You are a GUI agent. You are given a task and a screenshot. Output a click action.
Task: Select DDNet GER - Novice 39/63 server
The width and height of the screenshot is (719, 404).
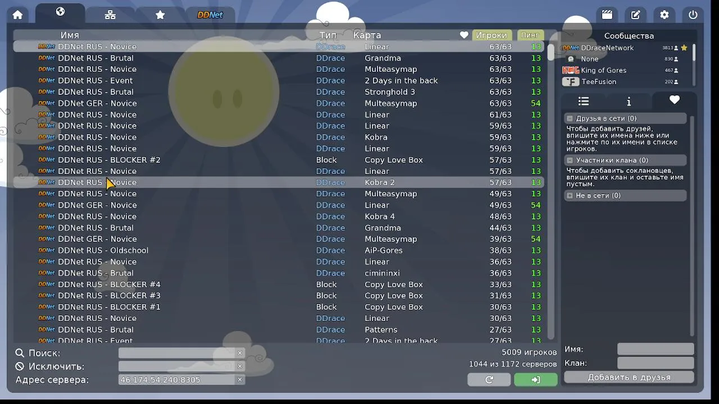[279, 239]
